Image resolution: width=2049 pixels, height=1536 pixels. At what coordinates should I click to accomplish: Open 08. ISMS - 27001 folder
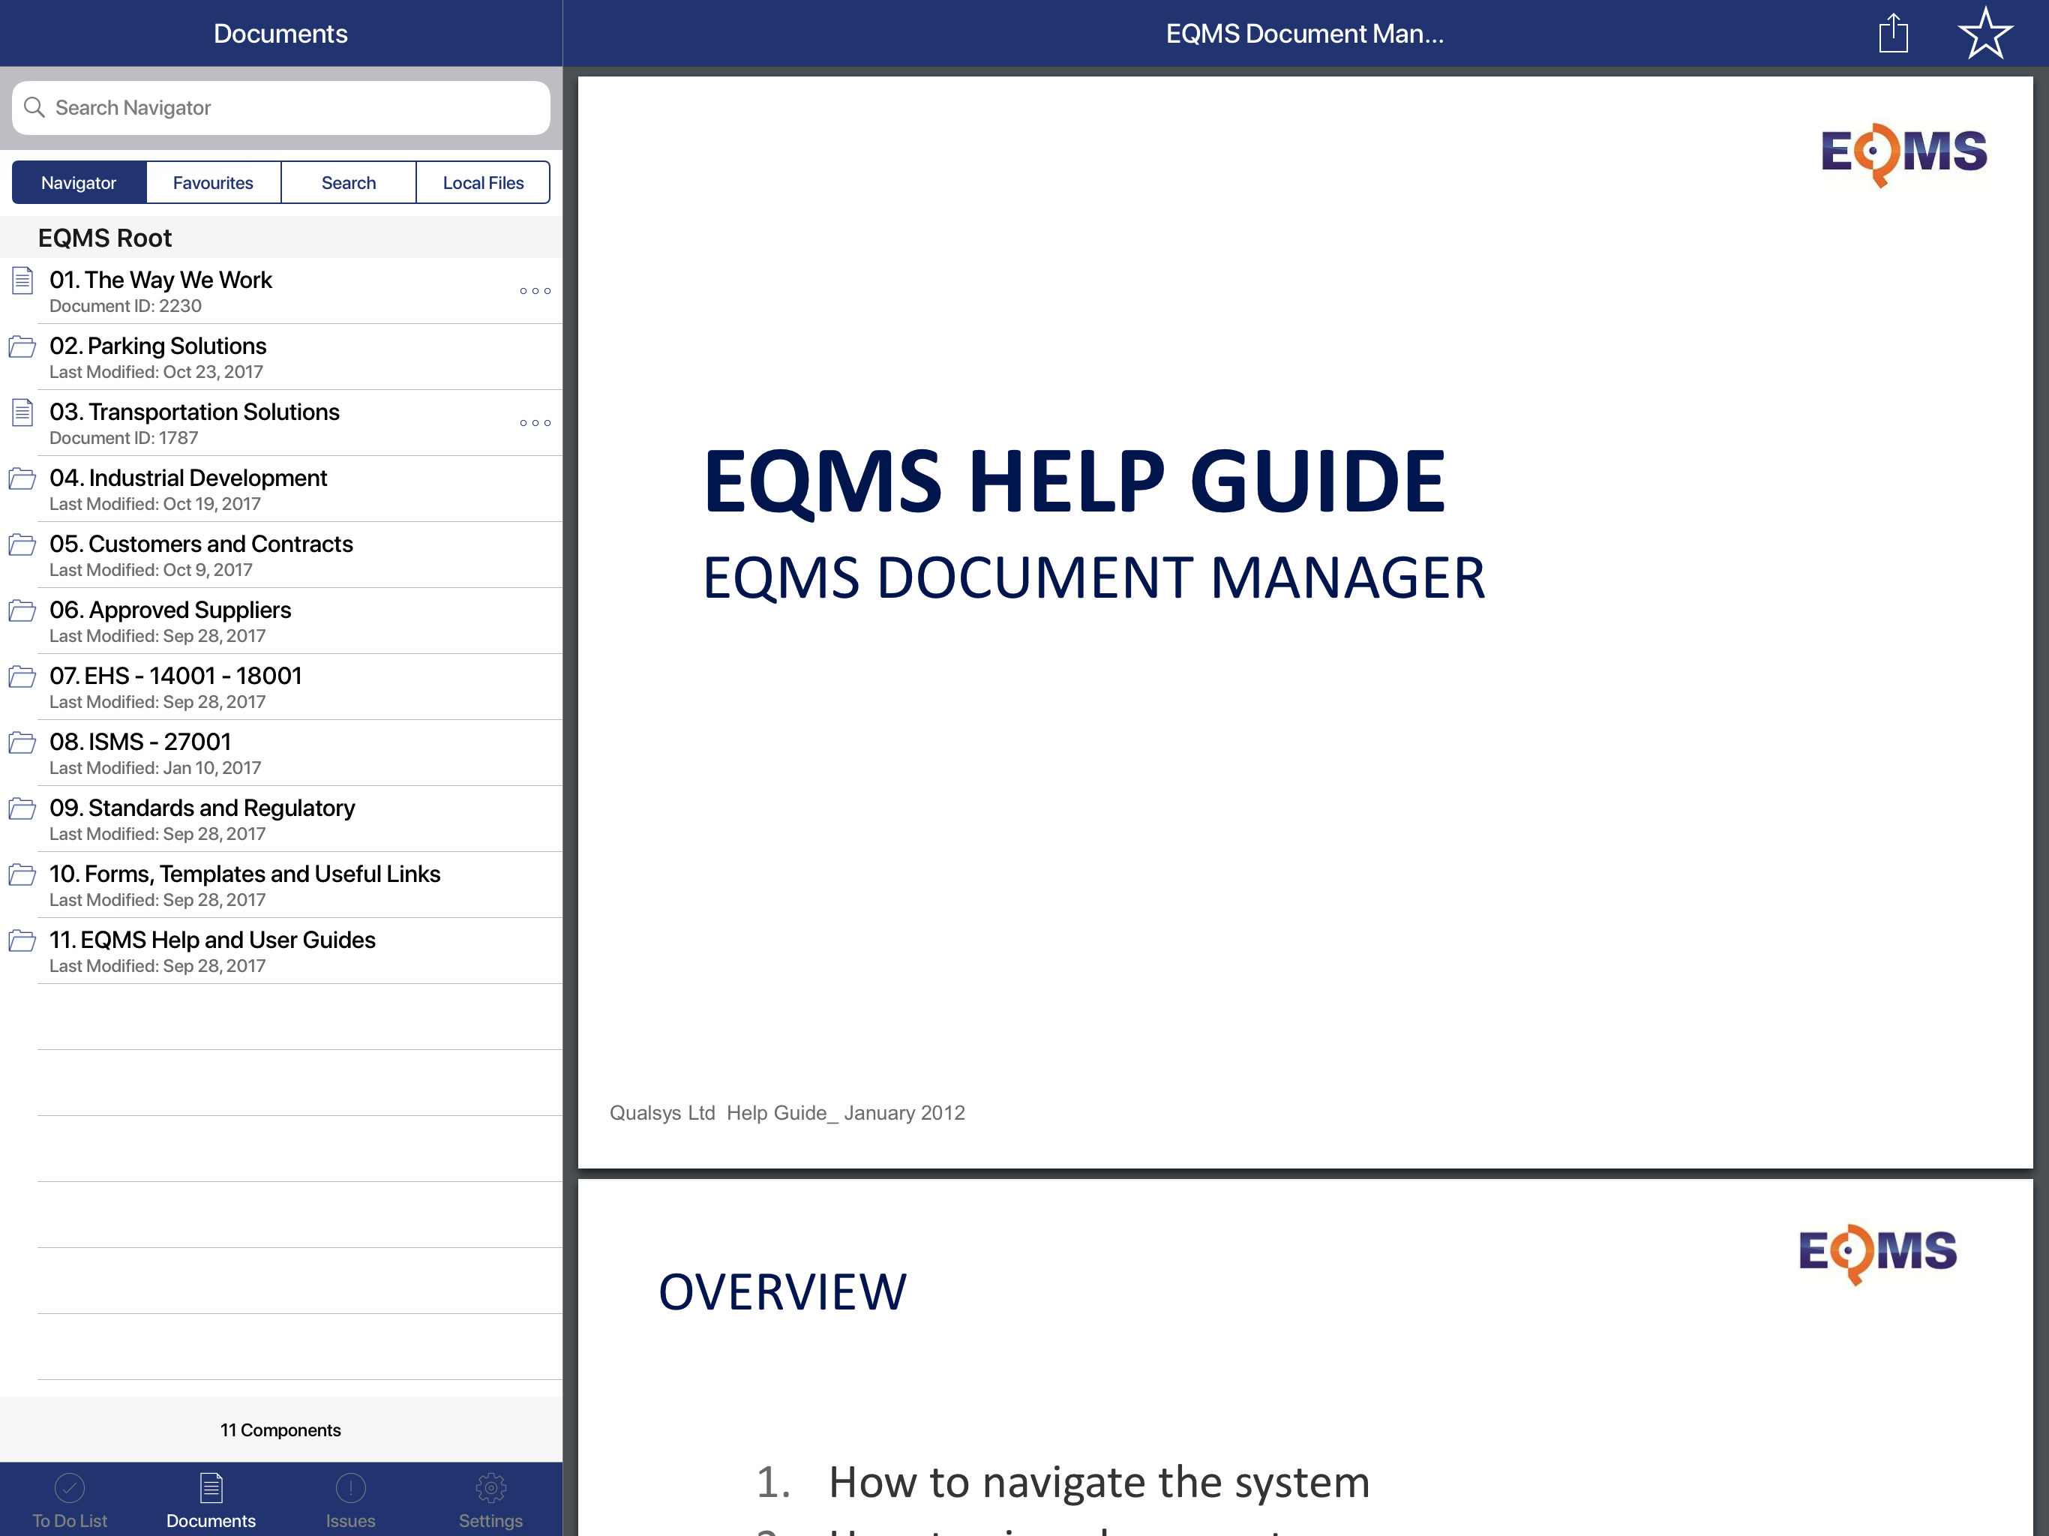coord(280,753)
